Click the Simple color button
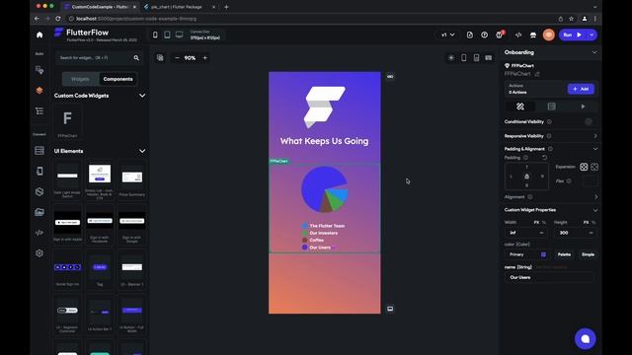 (588, 254)
